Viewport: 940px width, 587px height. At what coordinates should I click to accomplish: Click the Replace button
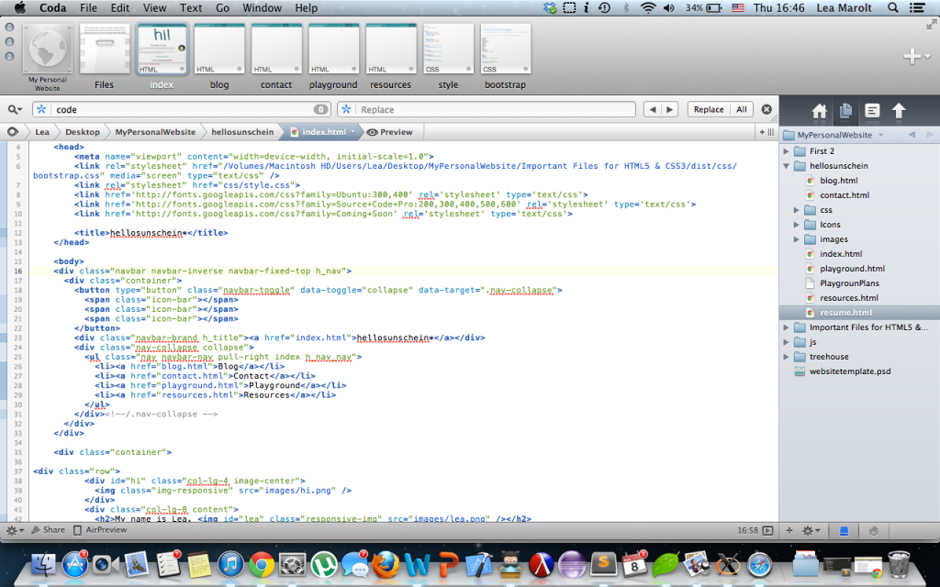pos(708,109)
